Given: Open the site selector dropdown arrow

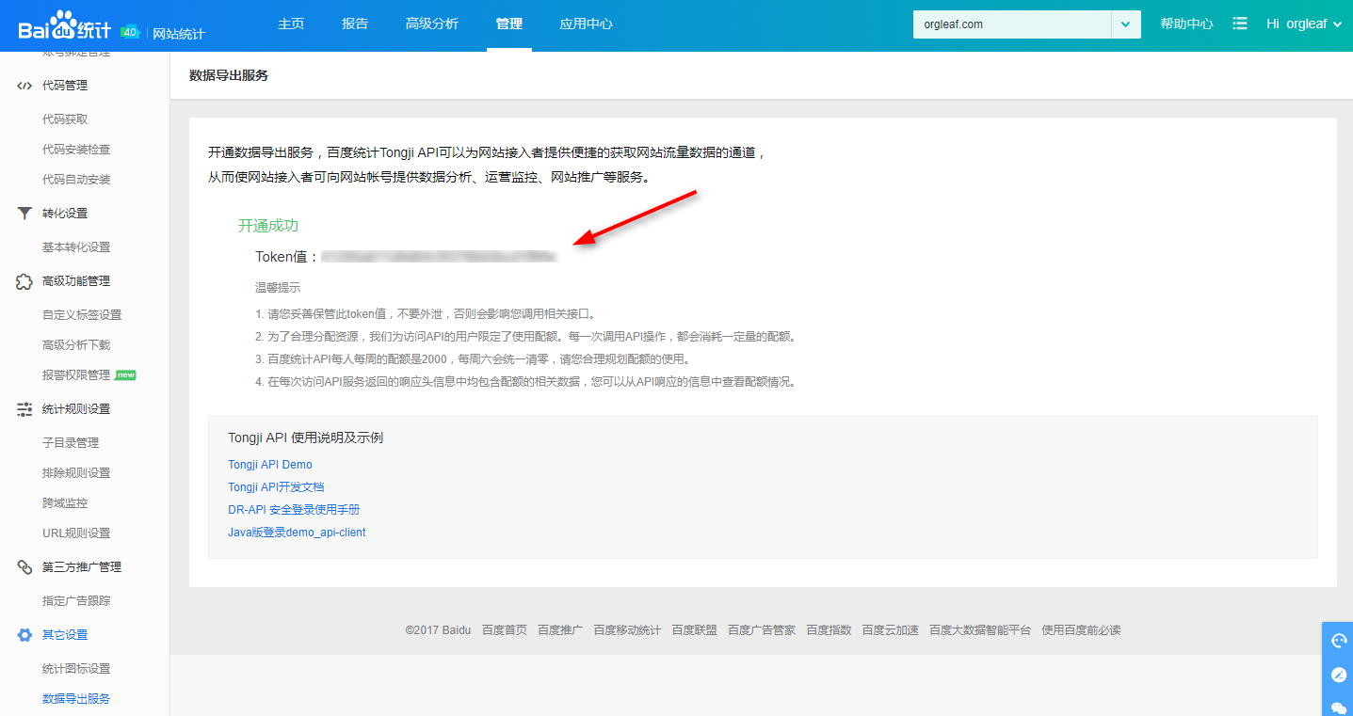Looking at the screenshot, I should (1126, 24).
